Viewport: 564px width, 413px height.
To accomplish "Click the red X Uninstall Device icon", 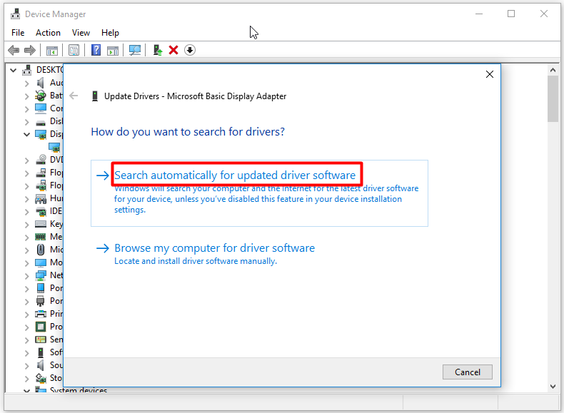I will click(173, 50).
